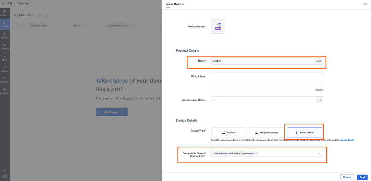Viewport: 371px width, 181px height.
Task: Open Assets in the sidebar
Action: click(x=5, y=35)
